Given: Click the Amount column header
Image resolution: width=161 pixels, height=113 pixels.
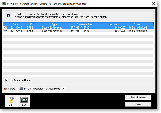Looking at the screenshot, I should point(113,24).
